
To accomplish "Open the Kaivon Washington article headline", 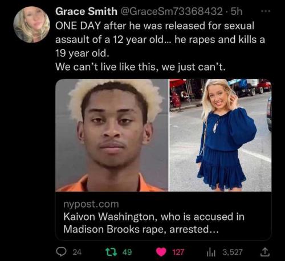I will [x=154, y=223].
